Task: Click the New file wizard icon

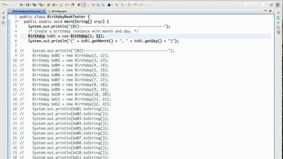Action: [4, 5]
